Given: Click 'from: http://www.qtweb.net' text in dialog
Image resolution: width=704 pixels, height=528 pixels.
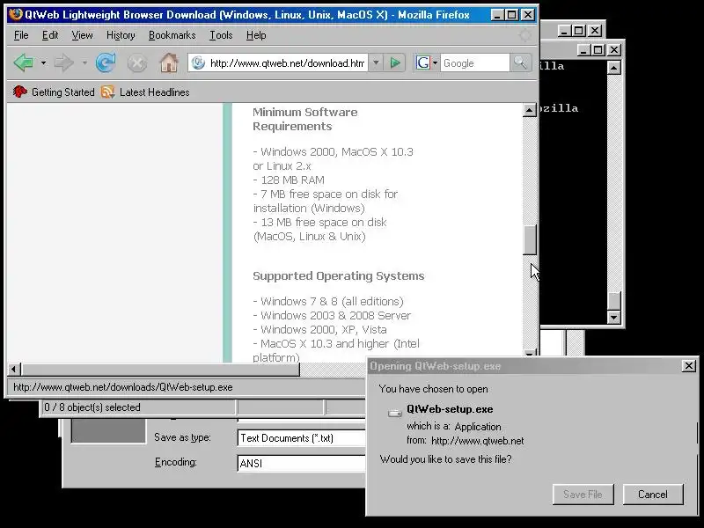Looking at the screenshot, I should 466,441.
